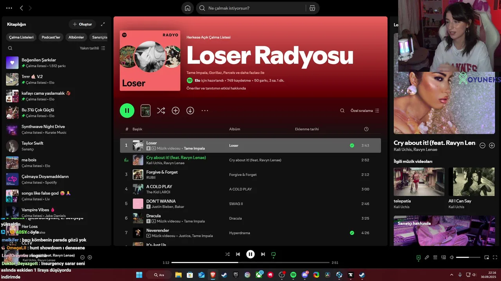This screenshot has width=501, height=281.
Task: Toggle the green saved checkmark on Loser
Action: pos(352,146)
